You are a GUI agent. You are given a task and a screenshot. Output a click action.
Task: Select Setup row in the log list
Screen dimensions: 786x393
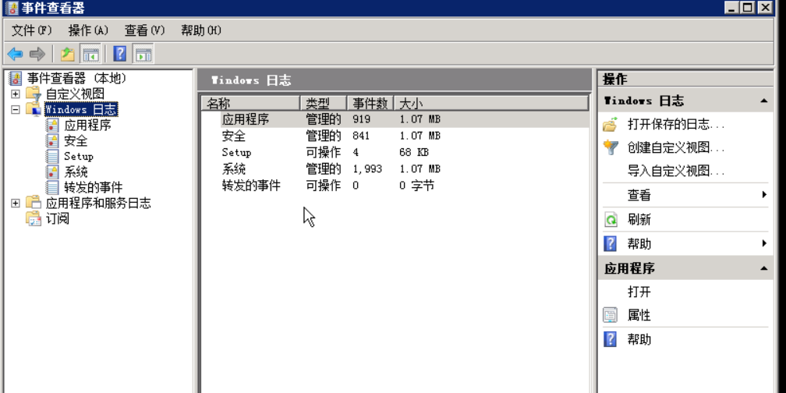click(x=395, y=152)
